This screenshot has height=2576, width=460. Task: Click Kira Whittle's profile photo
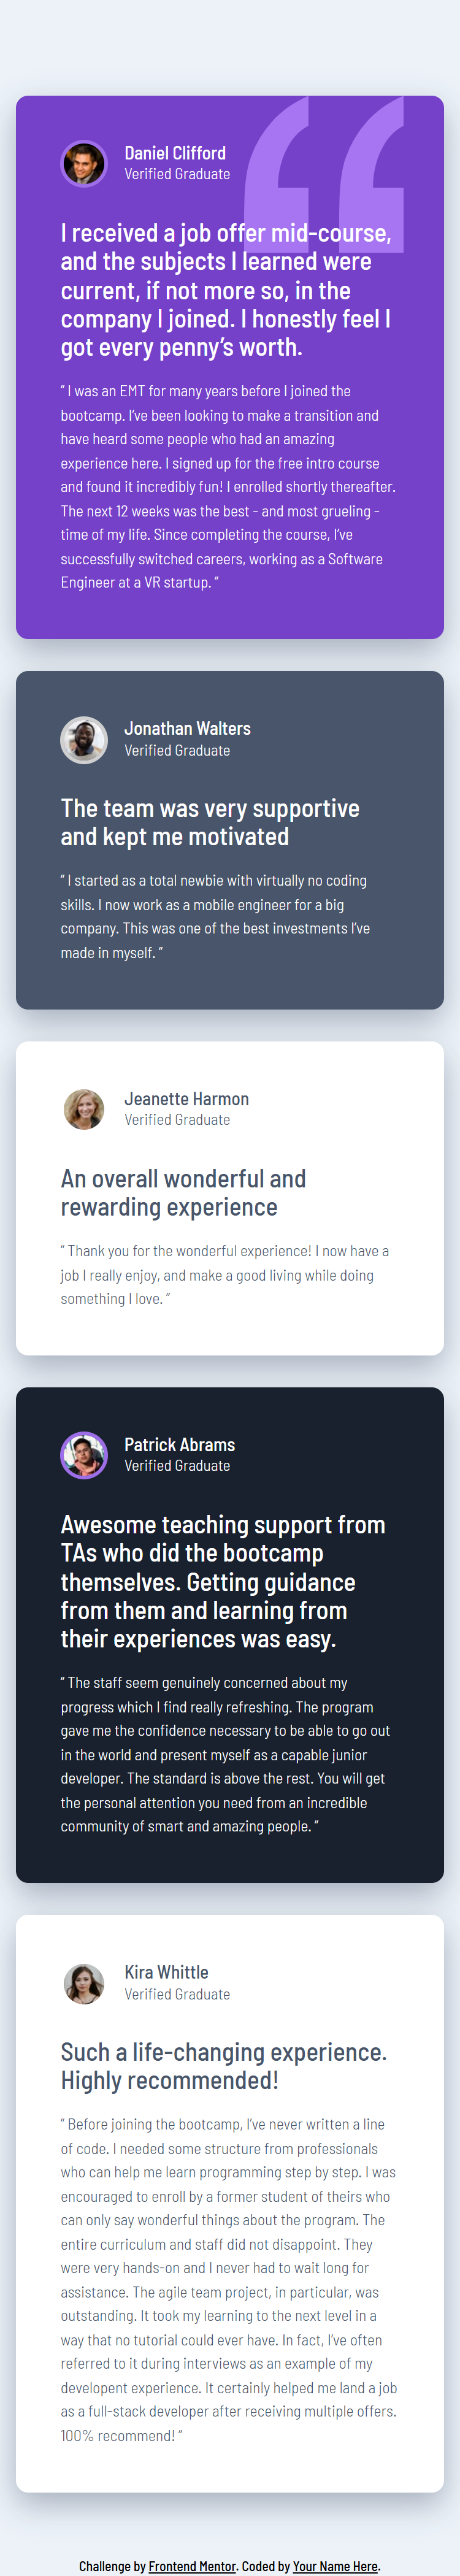[84, 1983]
